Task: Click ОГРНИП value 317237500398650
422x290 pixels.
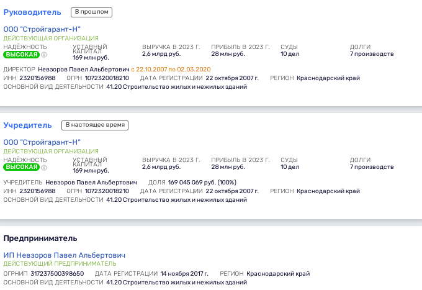Action: (57, 274)
